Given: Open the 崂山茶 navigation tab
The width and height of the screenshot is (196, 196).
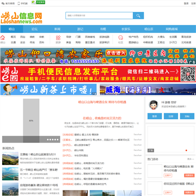Looking at the screenshot, I should (149, 29).
